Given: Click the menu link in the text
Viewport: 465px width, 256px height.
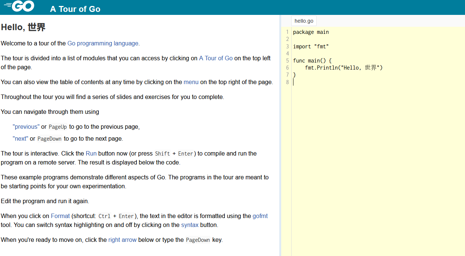Looking at the screenshot, I should point(191,82).
